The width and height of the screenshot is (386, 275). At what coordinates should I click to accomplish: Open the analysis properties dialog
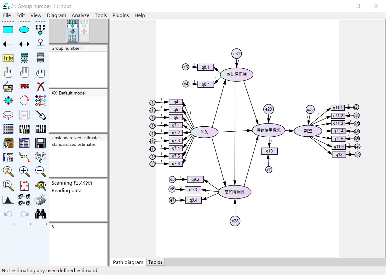[24, 129]
